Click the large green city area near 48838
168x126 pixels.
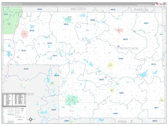(x=72, y=100)
